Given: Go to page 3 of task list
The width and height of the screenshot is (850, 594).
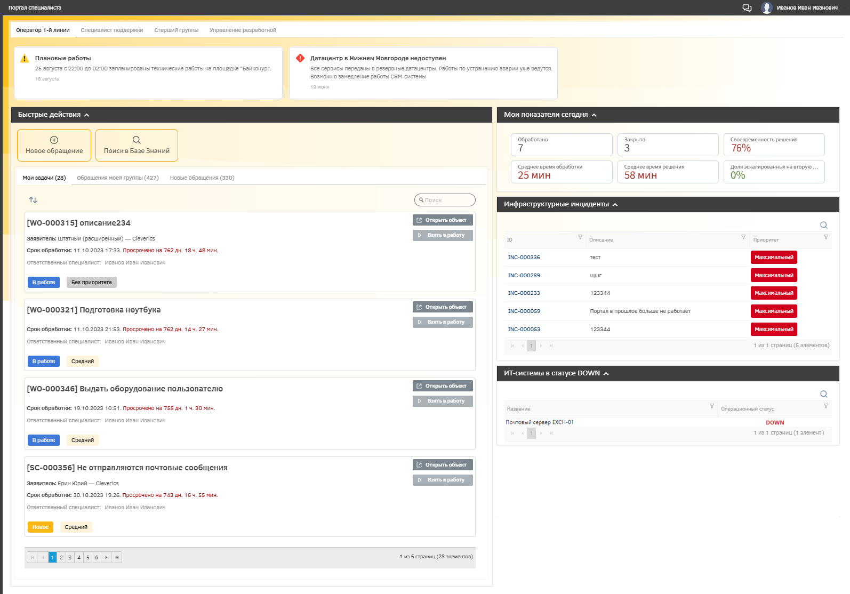Looking at the screenshot, I should (70, 558).
